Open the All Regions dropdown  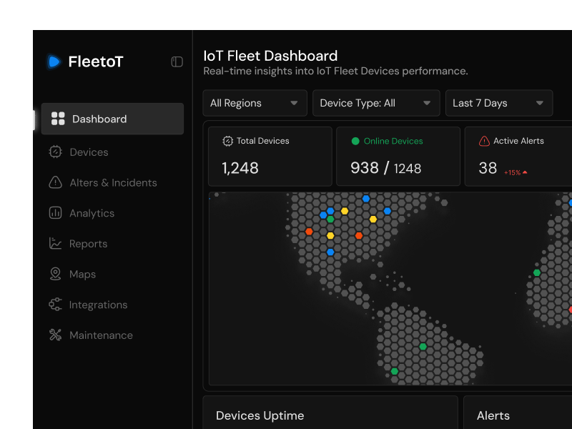click(255, 103)
